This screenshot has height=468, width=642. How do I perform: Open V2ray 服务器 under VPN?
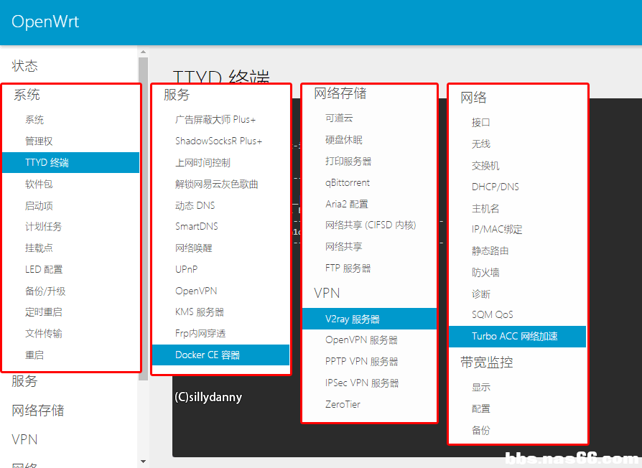tap(353, 319)
